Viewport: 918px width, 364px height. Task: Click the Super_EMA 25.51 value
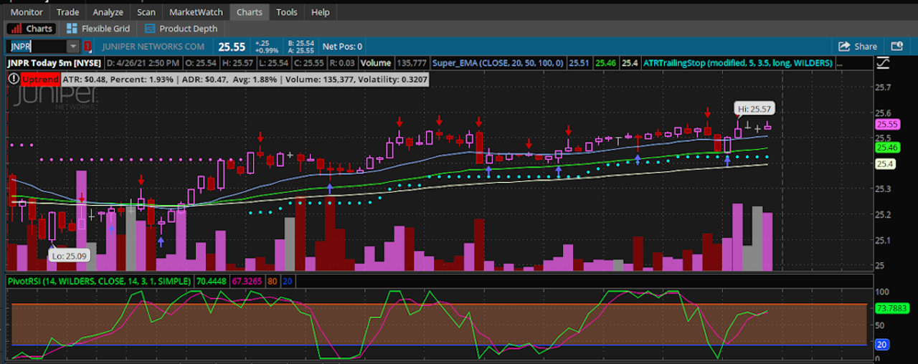click(579, 63)
